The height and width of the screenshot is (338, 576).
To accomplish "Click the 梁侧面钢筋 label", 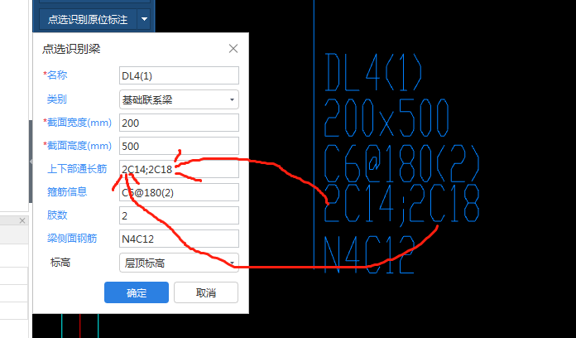I will click(x=72, y=239).
